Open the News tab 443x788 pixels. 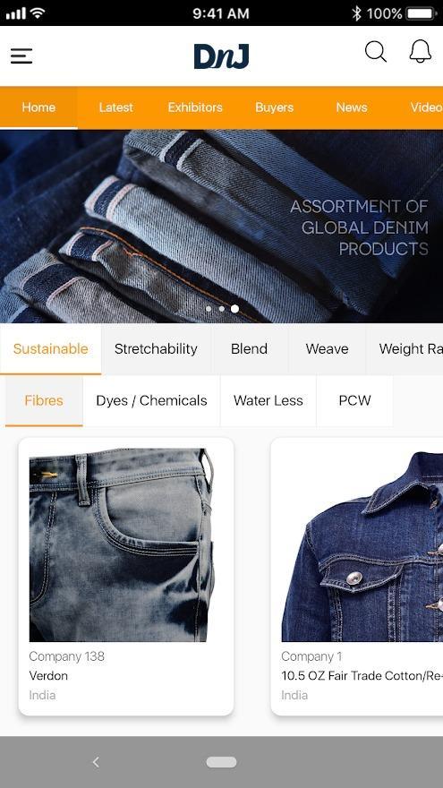(x=352, y=107)
